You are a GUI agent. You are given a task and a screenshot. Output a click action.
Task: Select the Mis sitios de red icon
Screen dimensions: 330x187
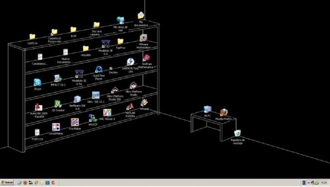121,20
